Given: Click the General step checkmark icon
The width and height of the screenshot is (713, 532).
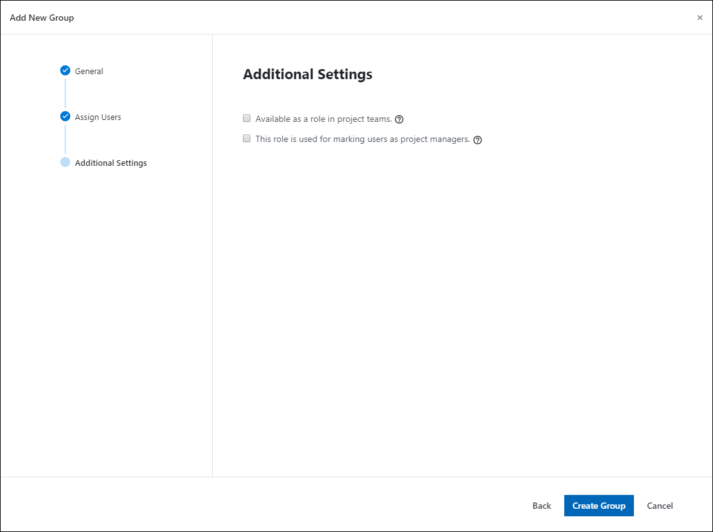Looking at the screenshot, I should tap(65, 70).
